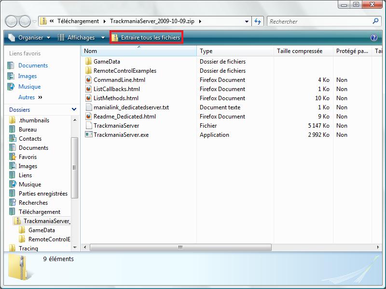
Task: Select the GameData folder icon in list
Action: click(88, 62)
